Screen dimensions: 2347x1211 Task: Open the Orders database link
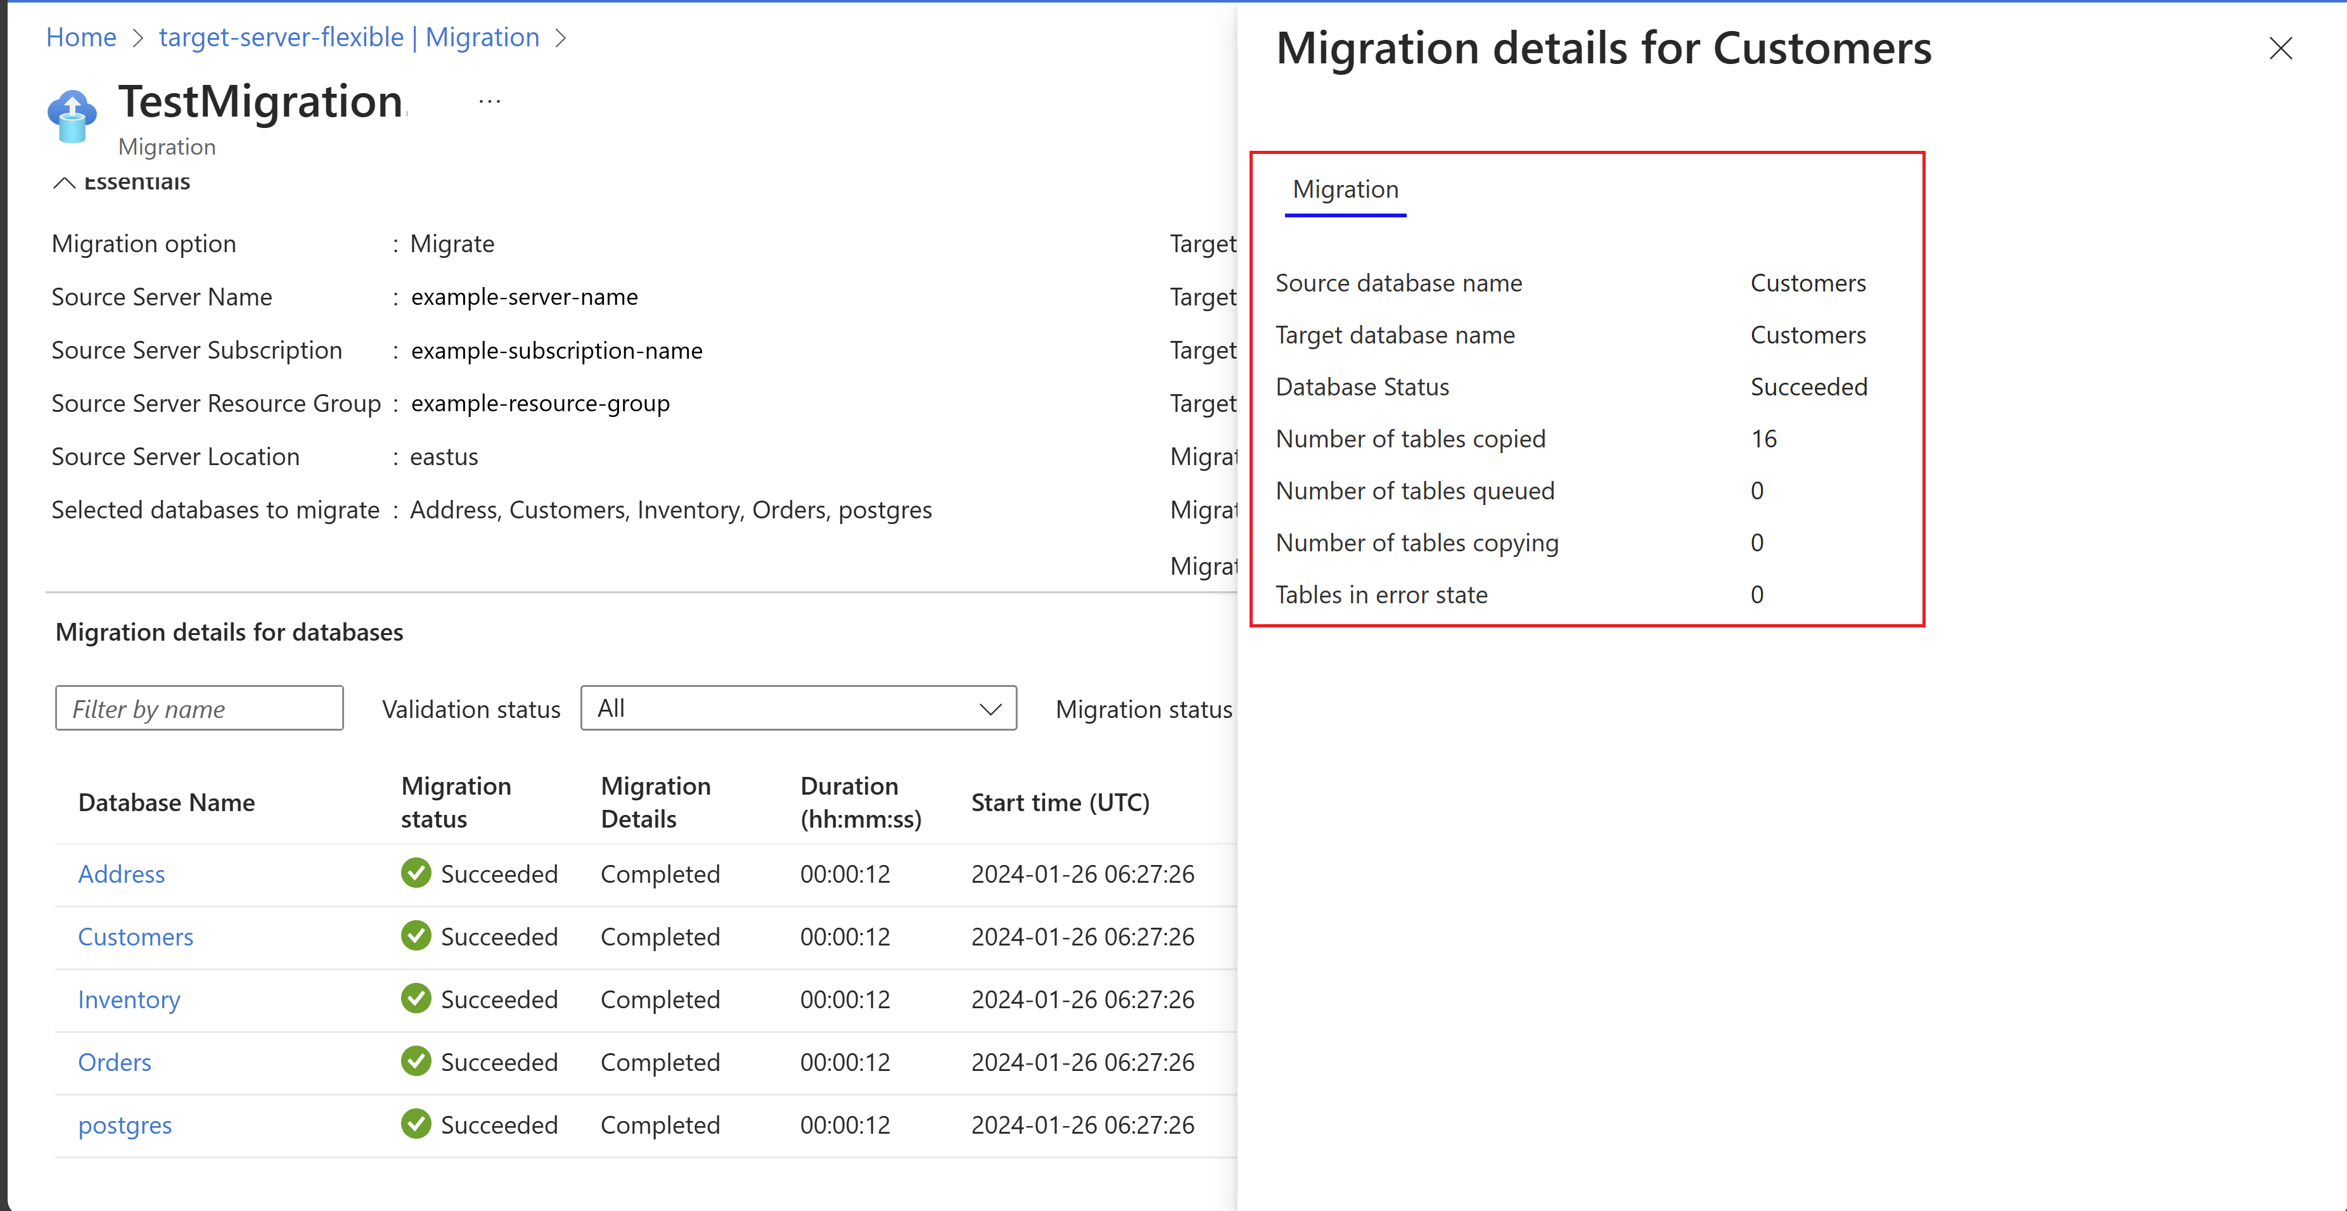click(115, 1063)
